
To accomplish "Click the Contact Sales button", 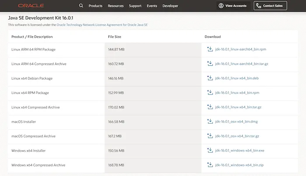I will [270, 6].
